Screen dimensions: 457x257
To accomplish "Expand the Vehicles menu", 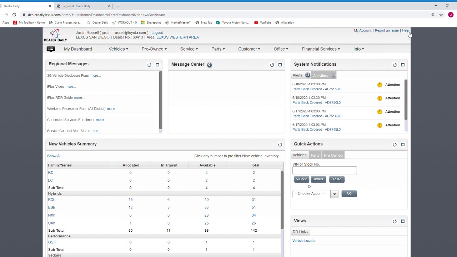I will pyautogui.click(x=119, y=49).
